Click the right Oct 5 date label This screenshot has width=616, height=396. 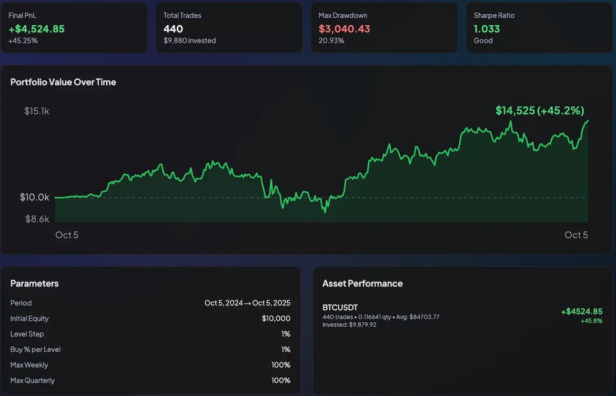pyautogui.click(x=575, y=235)
